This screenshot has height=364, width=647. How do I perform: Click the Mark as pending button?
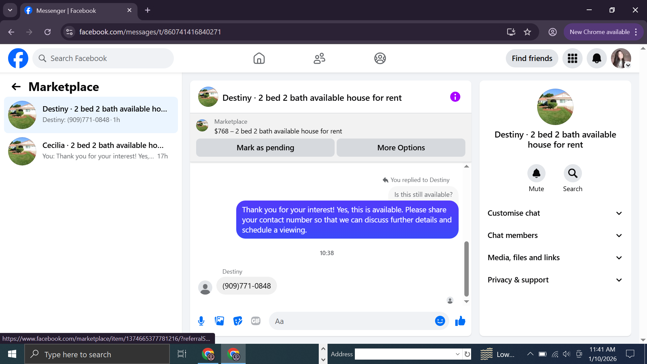click(x=265, y=148)
